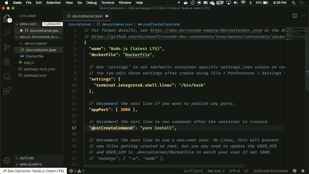Image resolution: width=309 pixels, height=174 pixels.
Task: Click the minimap code overview
Action: (295, 34)
